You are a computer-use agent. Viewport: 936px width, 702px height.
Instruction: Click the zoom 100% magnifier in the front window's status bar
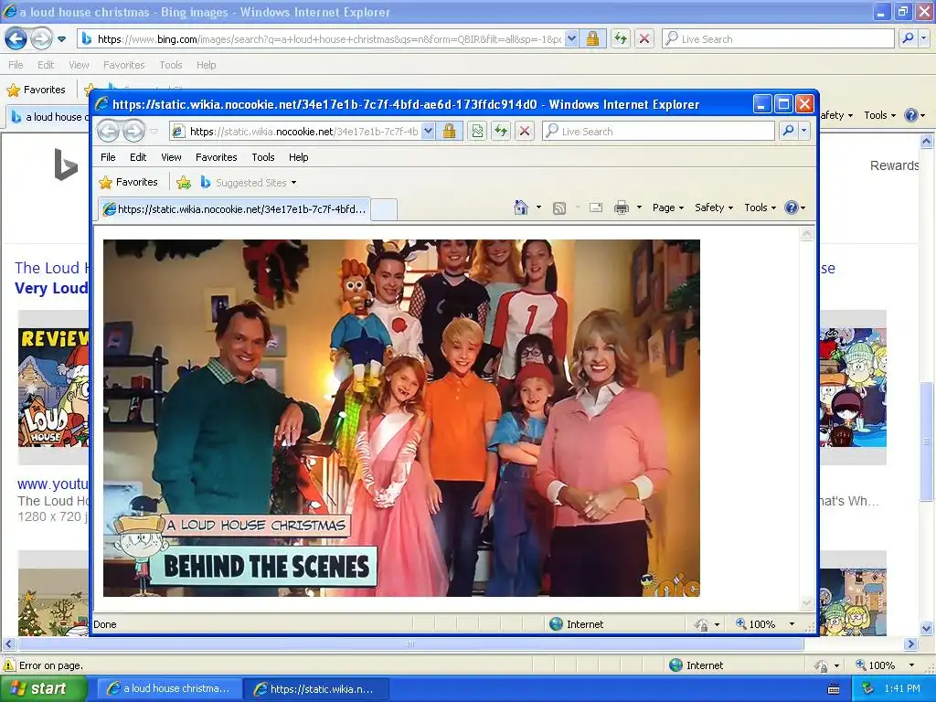click(x=740, y=623)
